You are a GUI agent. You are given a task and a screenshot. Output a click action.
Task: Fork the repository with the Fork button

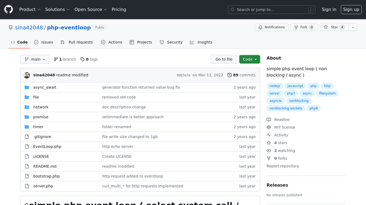tap(304, 27)
